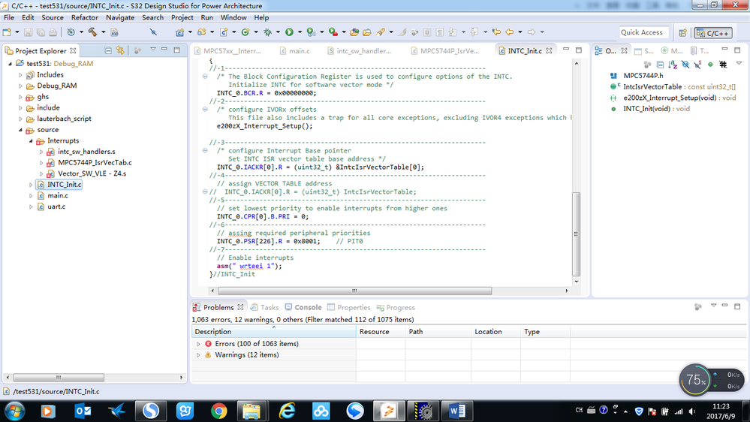Click the Last Edit Location arrow icon
The height and width of the screenshot is (422, 750).
click(x=496, y=32)
